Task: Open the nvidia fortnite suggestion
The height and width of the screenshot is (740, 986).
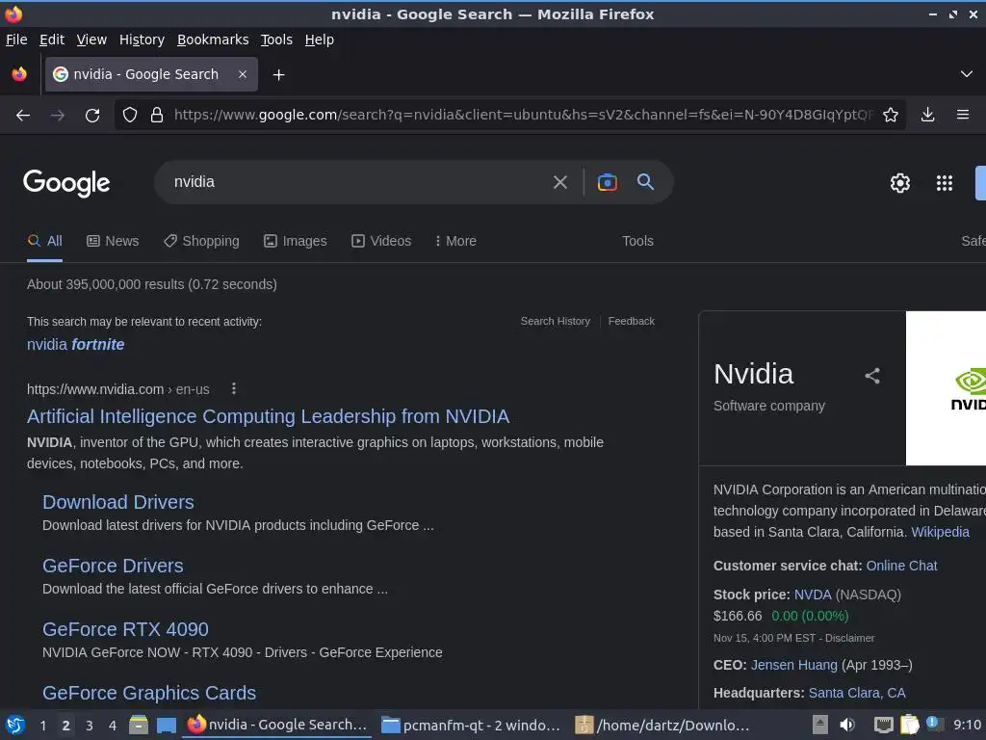Action: pos(75,344)
